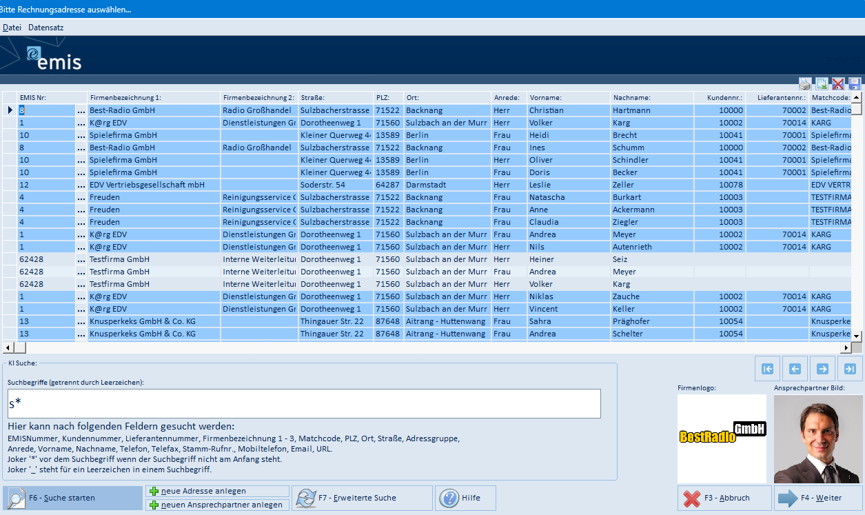Select the Vorname cell Vincent
This screenshot has width=865, height=515.
569,309
